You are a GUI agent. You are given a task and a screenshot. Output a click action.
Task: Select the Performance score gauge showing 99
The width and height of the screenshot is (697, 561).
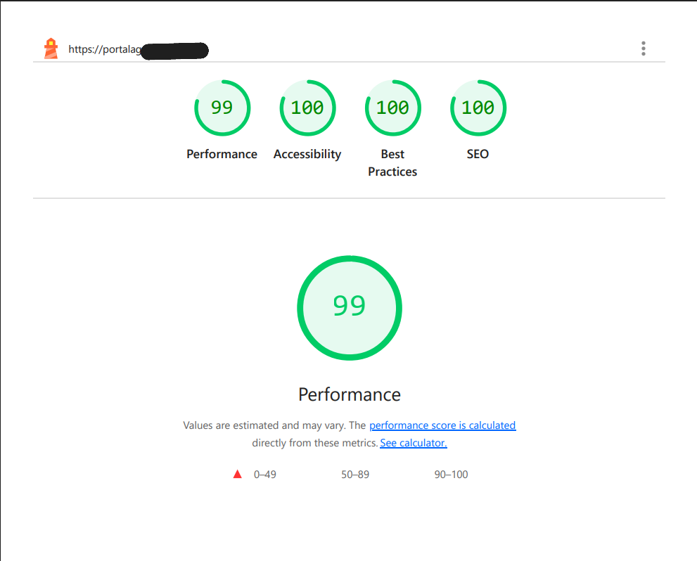click(x=222, y=108)
